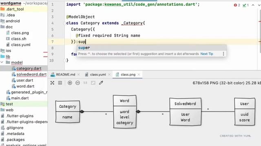Click line number 7 in gutter
261x146 pixels.
click(53, 42)
